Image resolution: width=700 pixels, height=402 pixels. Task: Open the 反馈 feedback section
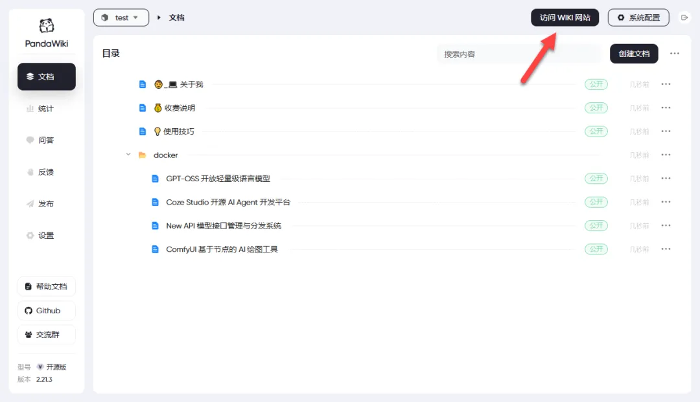(47, 172)
